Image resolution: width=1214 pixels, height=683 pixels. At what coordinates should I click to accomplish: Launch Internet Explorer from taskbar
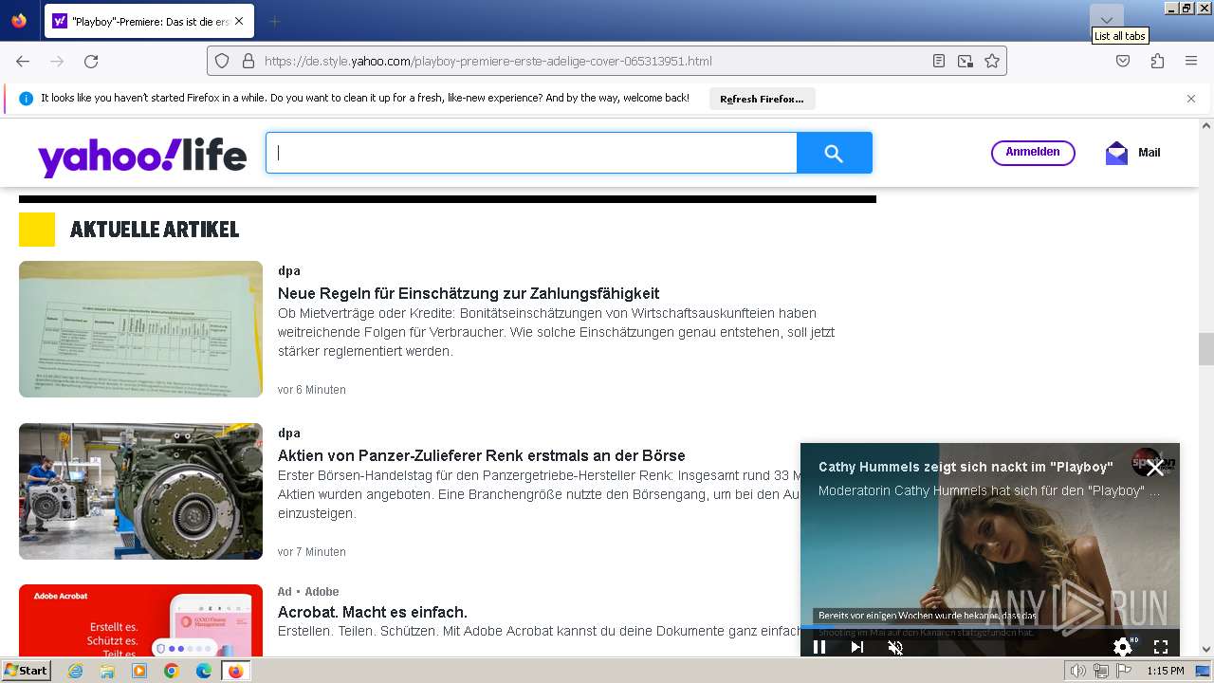[75, 671]
